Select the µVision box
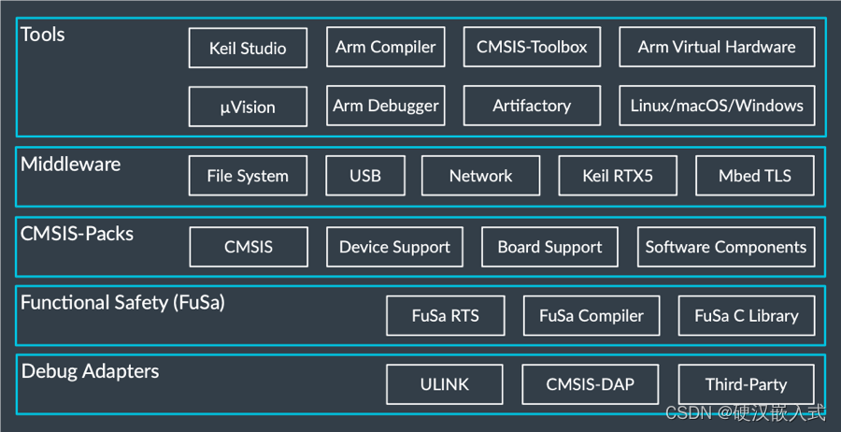 [248, 107]
